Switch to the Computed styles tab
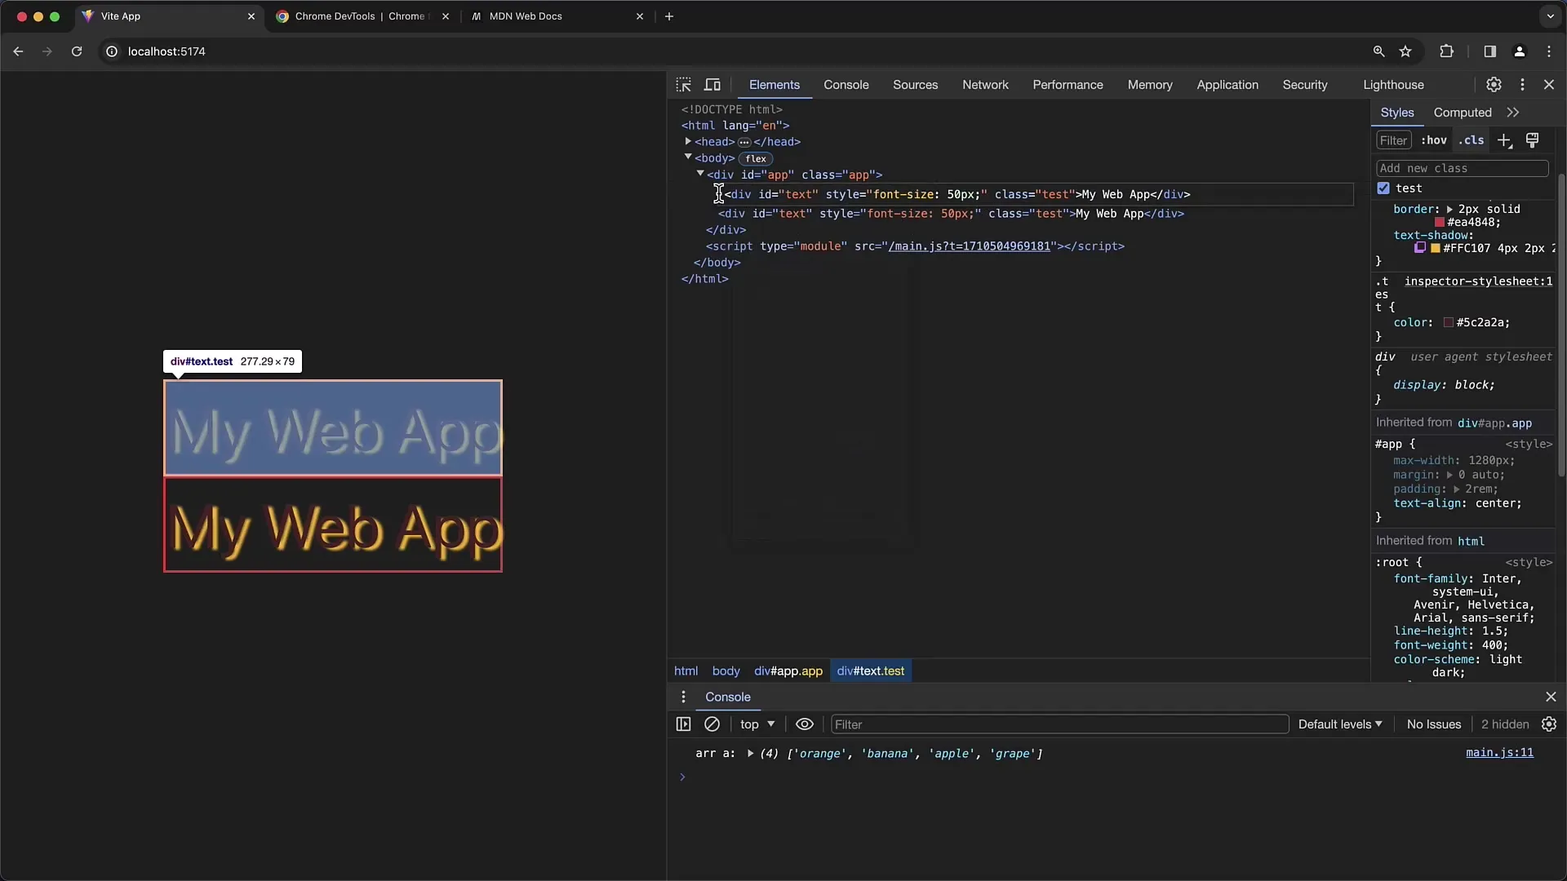This screenshot has height=881, width=1567. pos(1463,113)
